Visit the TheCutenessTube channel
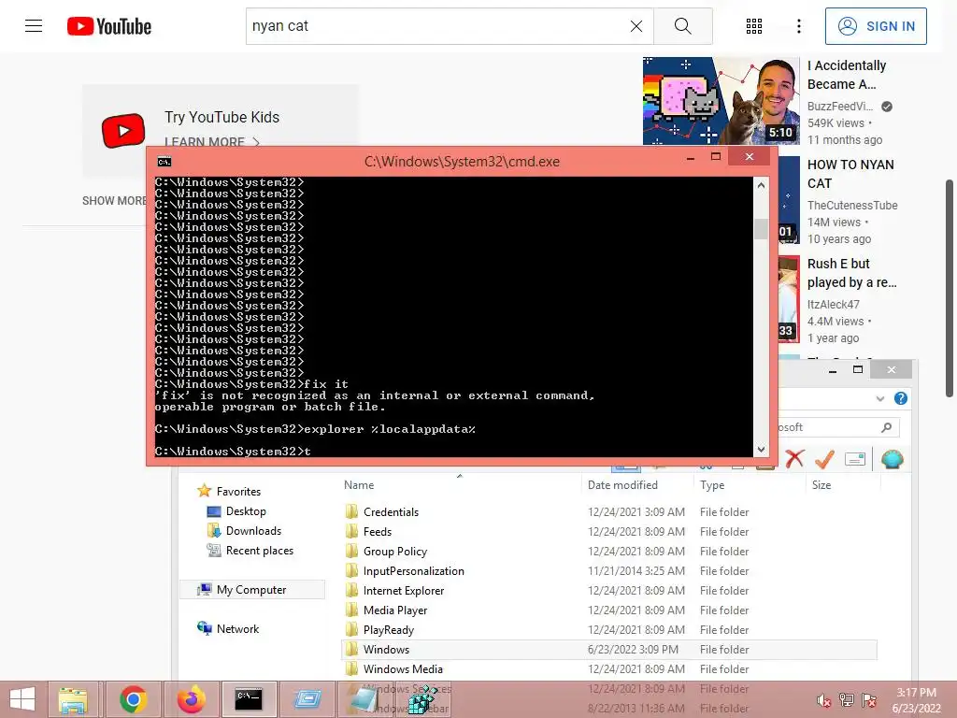The width and height of the screenshot is (957, 718). coord(852,205)
